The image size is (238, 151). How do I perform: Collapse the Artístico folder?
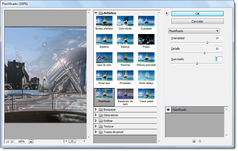(96, 13)
